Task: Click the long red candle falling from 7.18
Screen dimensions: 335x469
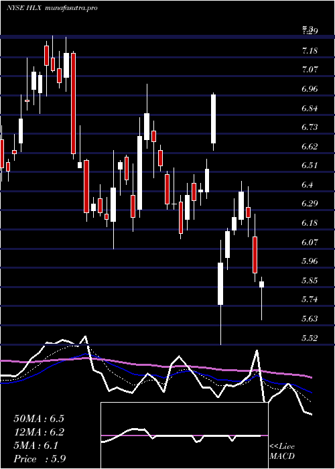Action: pos(73,103)
